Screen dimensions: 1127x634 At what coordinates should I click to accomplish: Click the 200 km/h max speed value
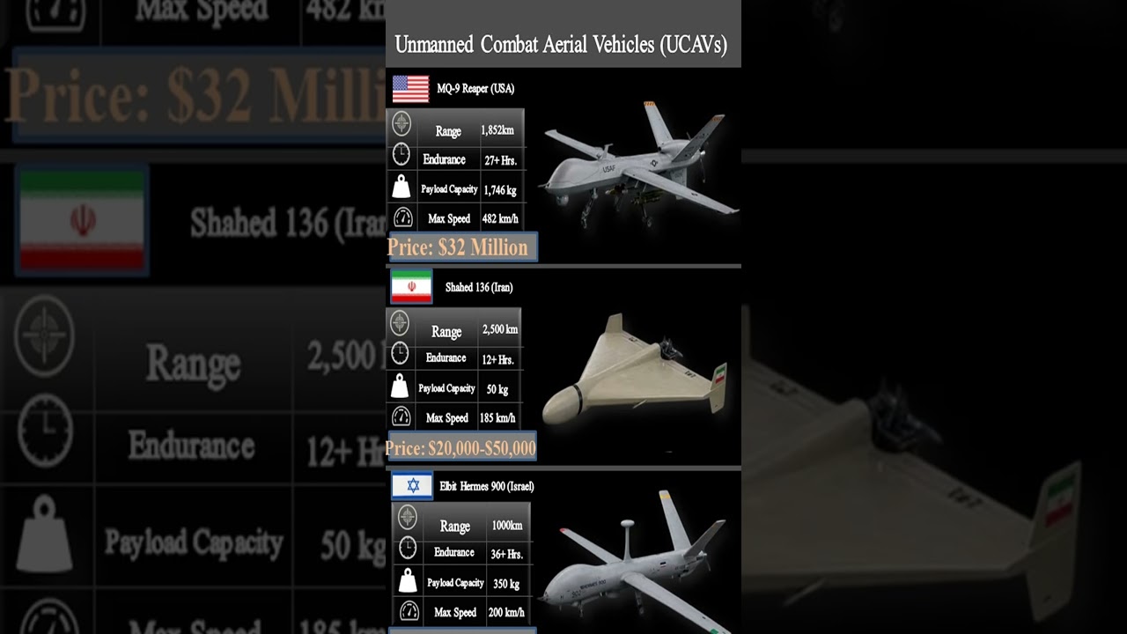coord(506,613)
